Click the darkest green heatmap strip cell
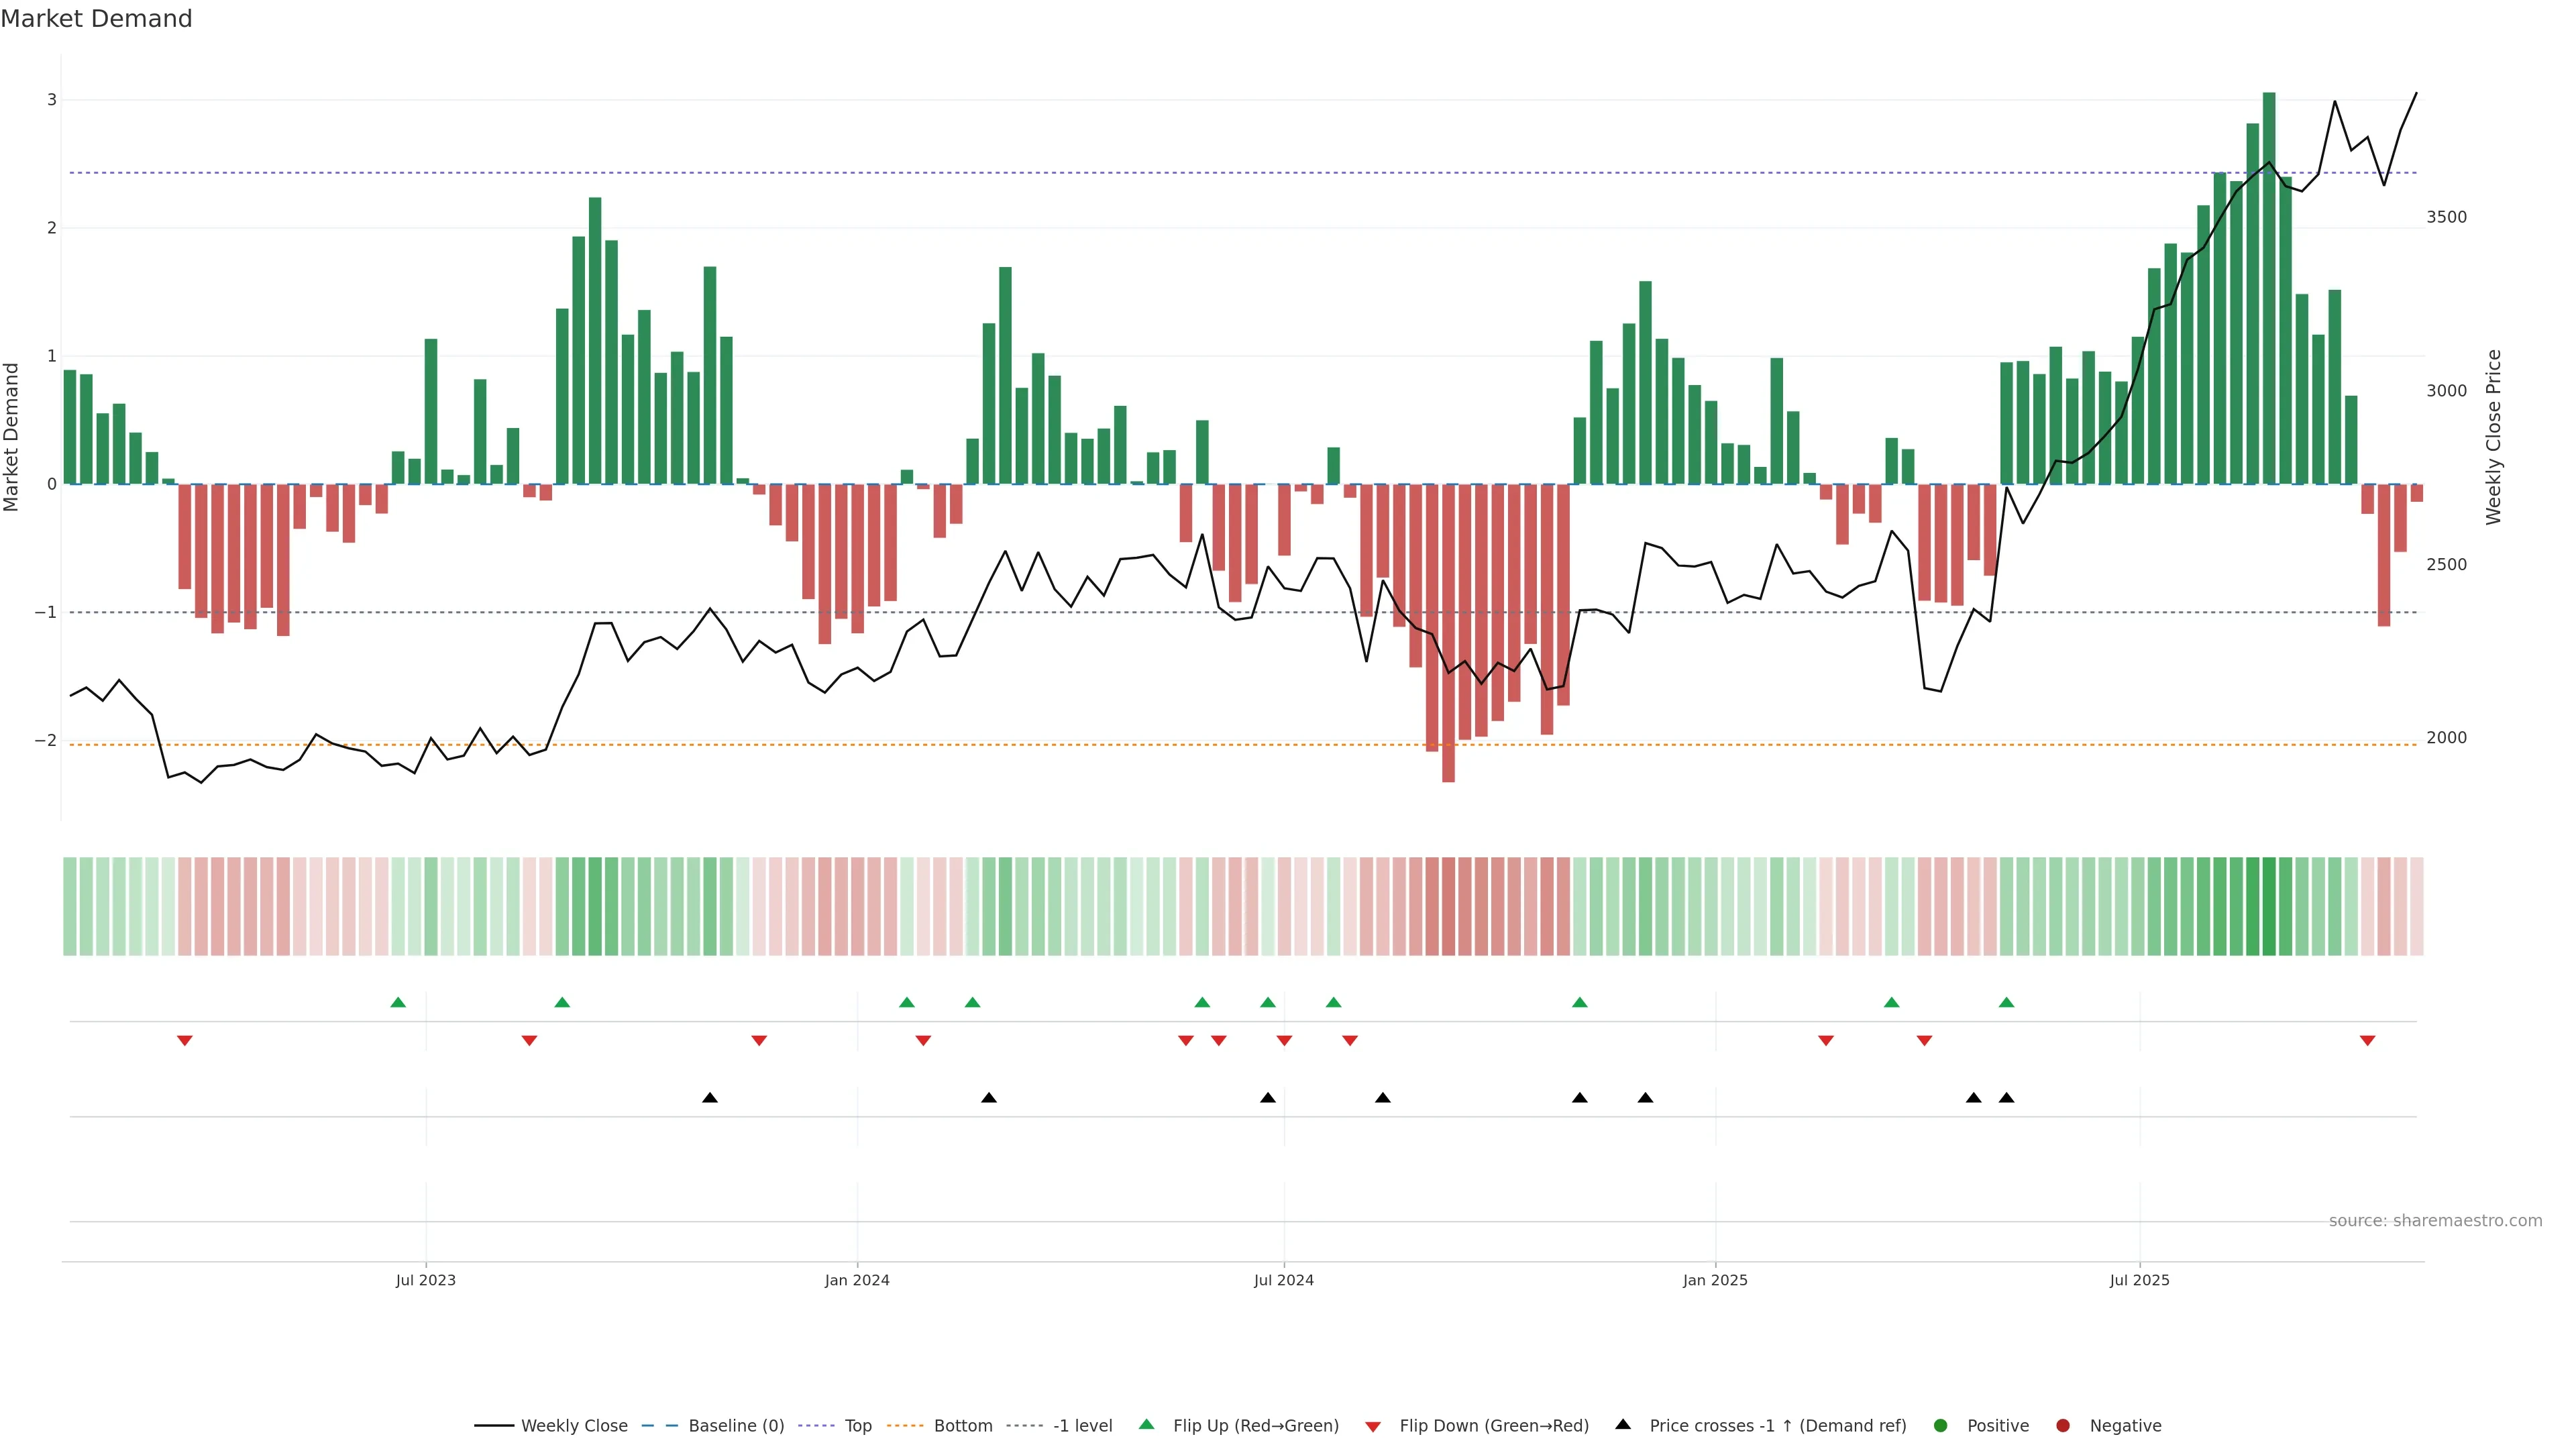Screen dimensions: 2576x1449 2269,906
